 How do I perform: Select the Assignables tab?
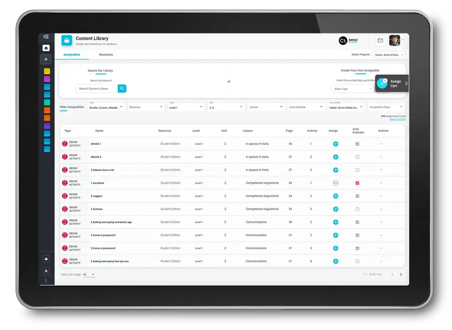[x=72, y=55]
